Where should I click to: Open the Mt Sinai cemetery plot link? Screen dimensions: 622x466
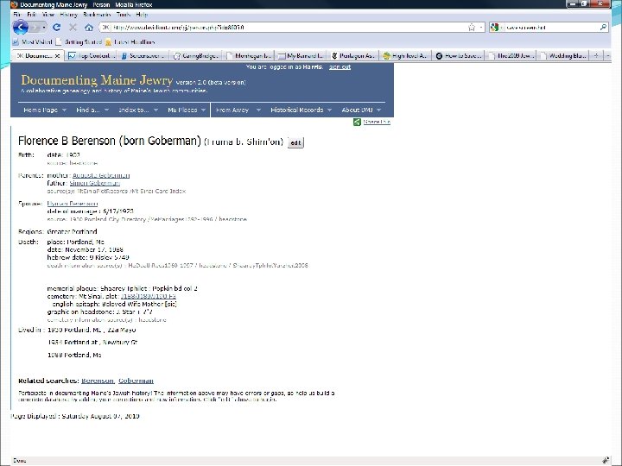pos(149,296)
